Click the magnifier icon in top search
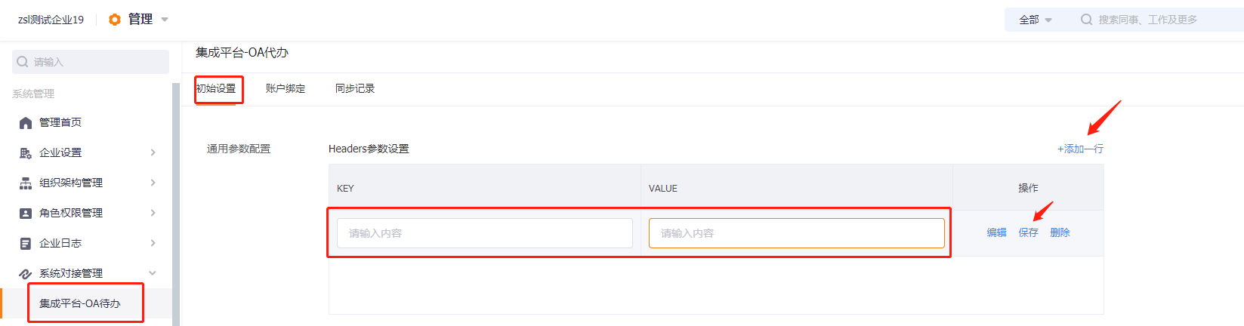The width and height of the screenshot is (1244, 326). point(1086,20)
